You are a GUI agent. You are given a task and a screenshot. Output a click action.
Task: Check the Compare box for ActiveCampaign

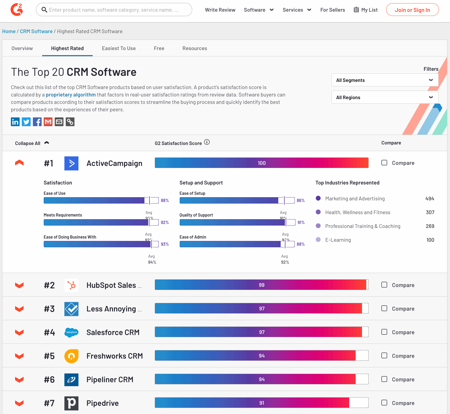click(384, 162)
